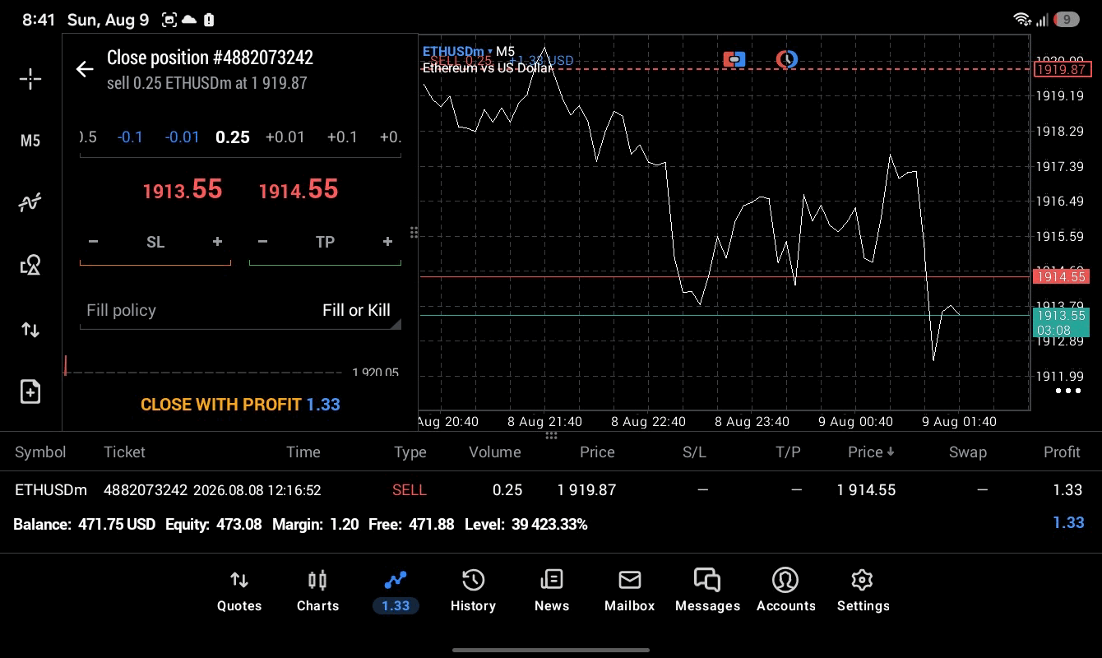This screenshot has height=658, width=1102.
Task: Decrease the TP value with minus
Action: click(262, 242)
